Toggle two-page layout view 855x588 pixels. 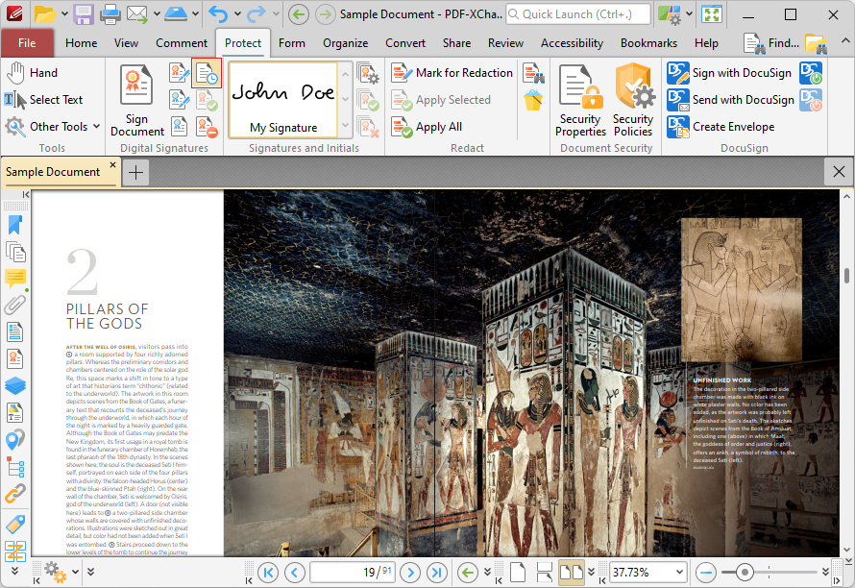coord(572,573)
